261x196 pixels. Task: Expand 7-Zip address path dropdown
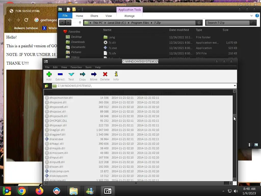tap(235, 86)
